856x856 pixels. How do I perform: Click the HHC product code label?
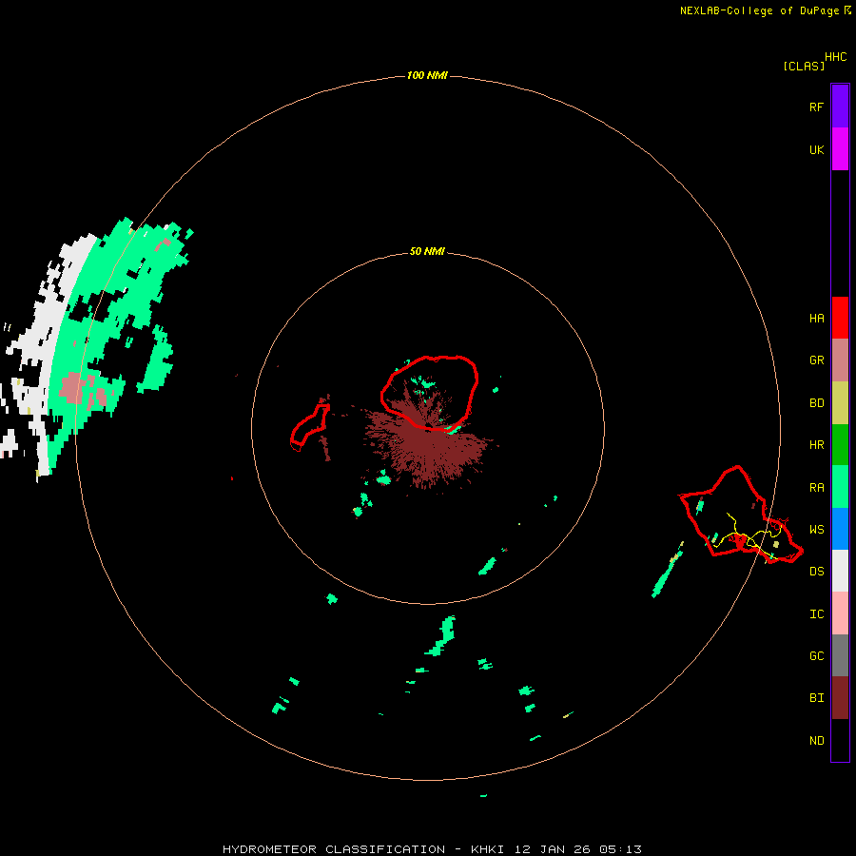click(x=835, y=57)
